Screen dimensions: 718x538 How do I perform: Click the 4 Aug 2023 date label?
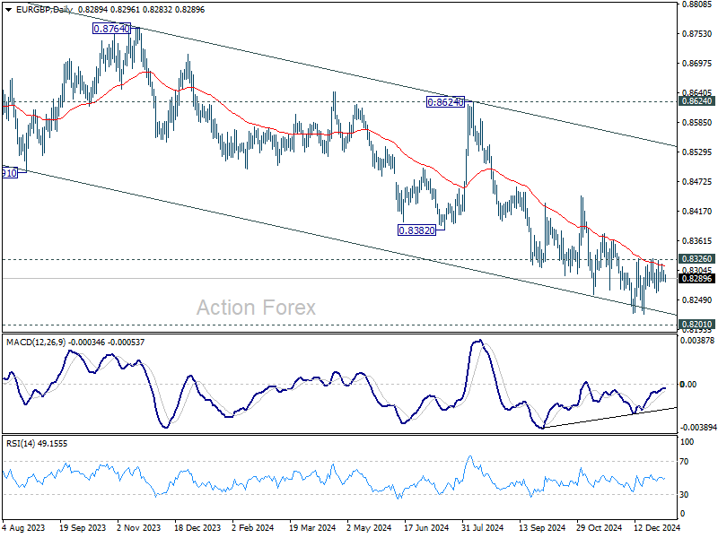tap(24, 527)
